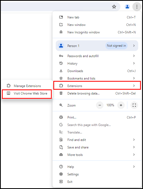Click the New tab icon
The height and width of the screenshot is (189, 143).
pyautogui.click(x=61, y=17)
